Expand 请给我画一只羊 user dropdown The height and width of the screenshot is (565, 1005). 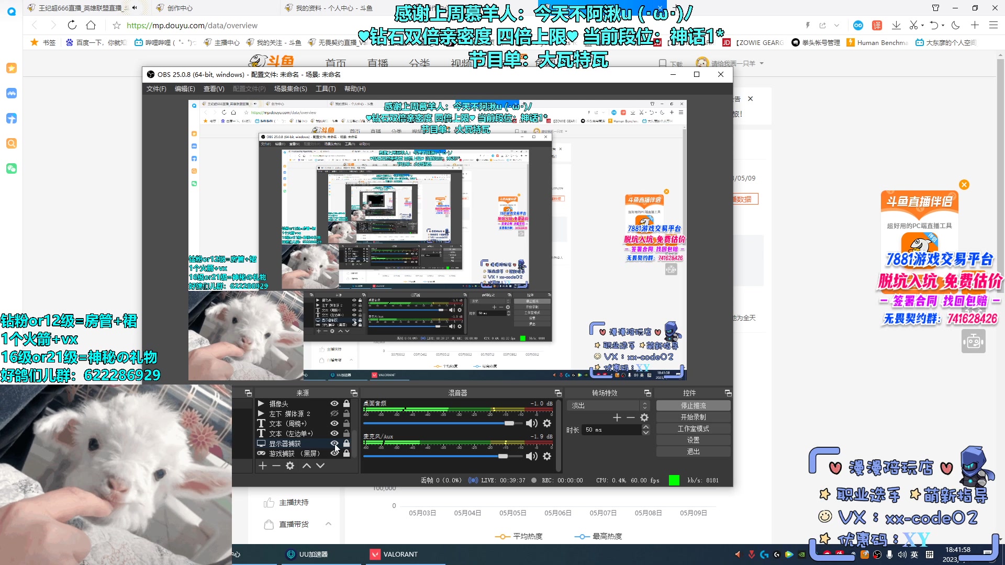tap(762, 63)
